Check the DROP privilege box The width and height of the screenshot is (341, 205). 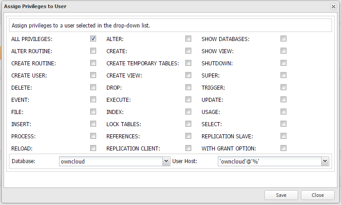click(189, 87)
